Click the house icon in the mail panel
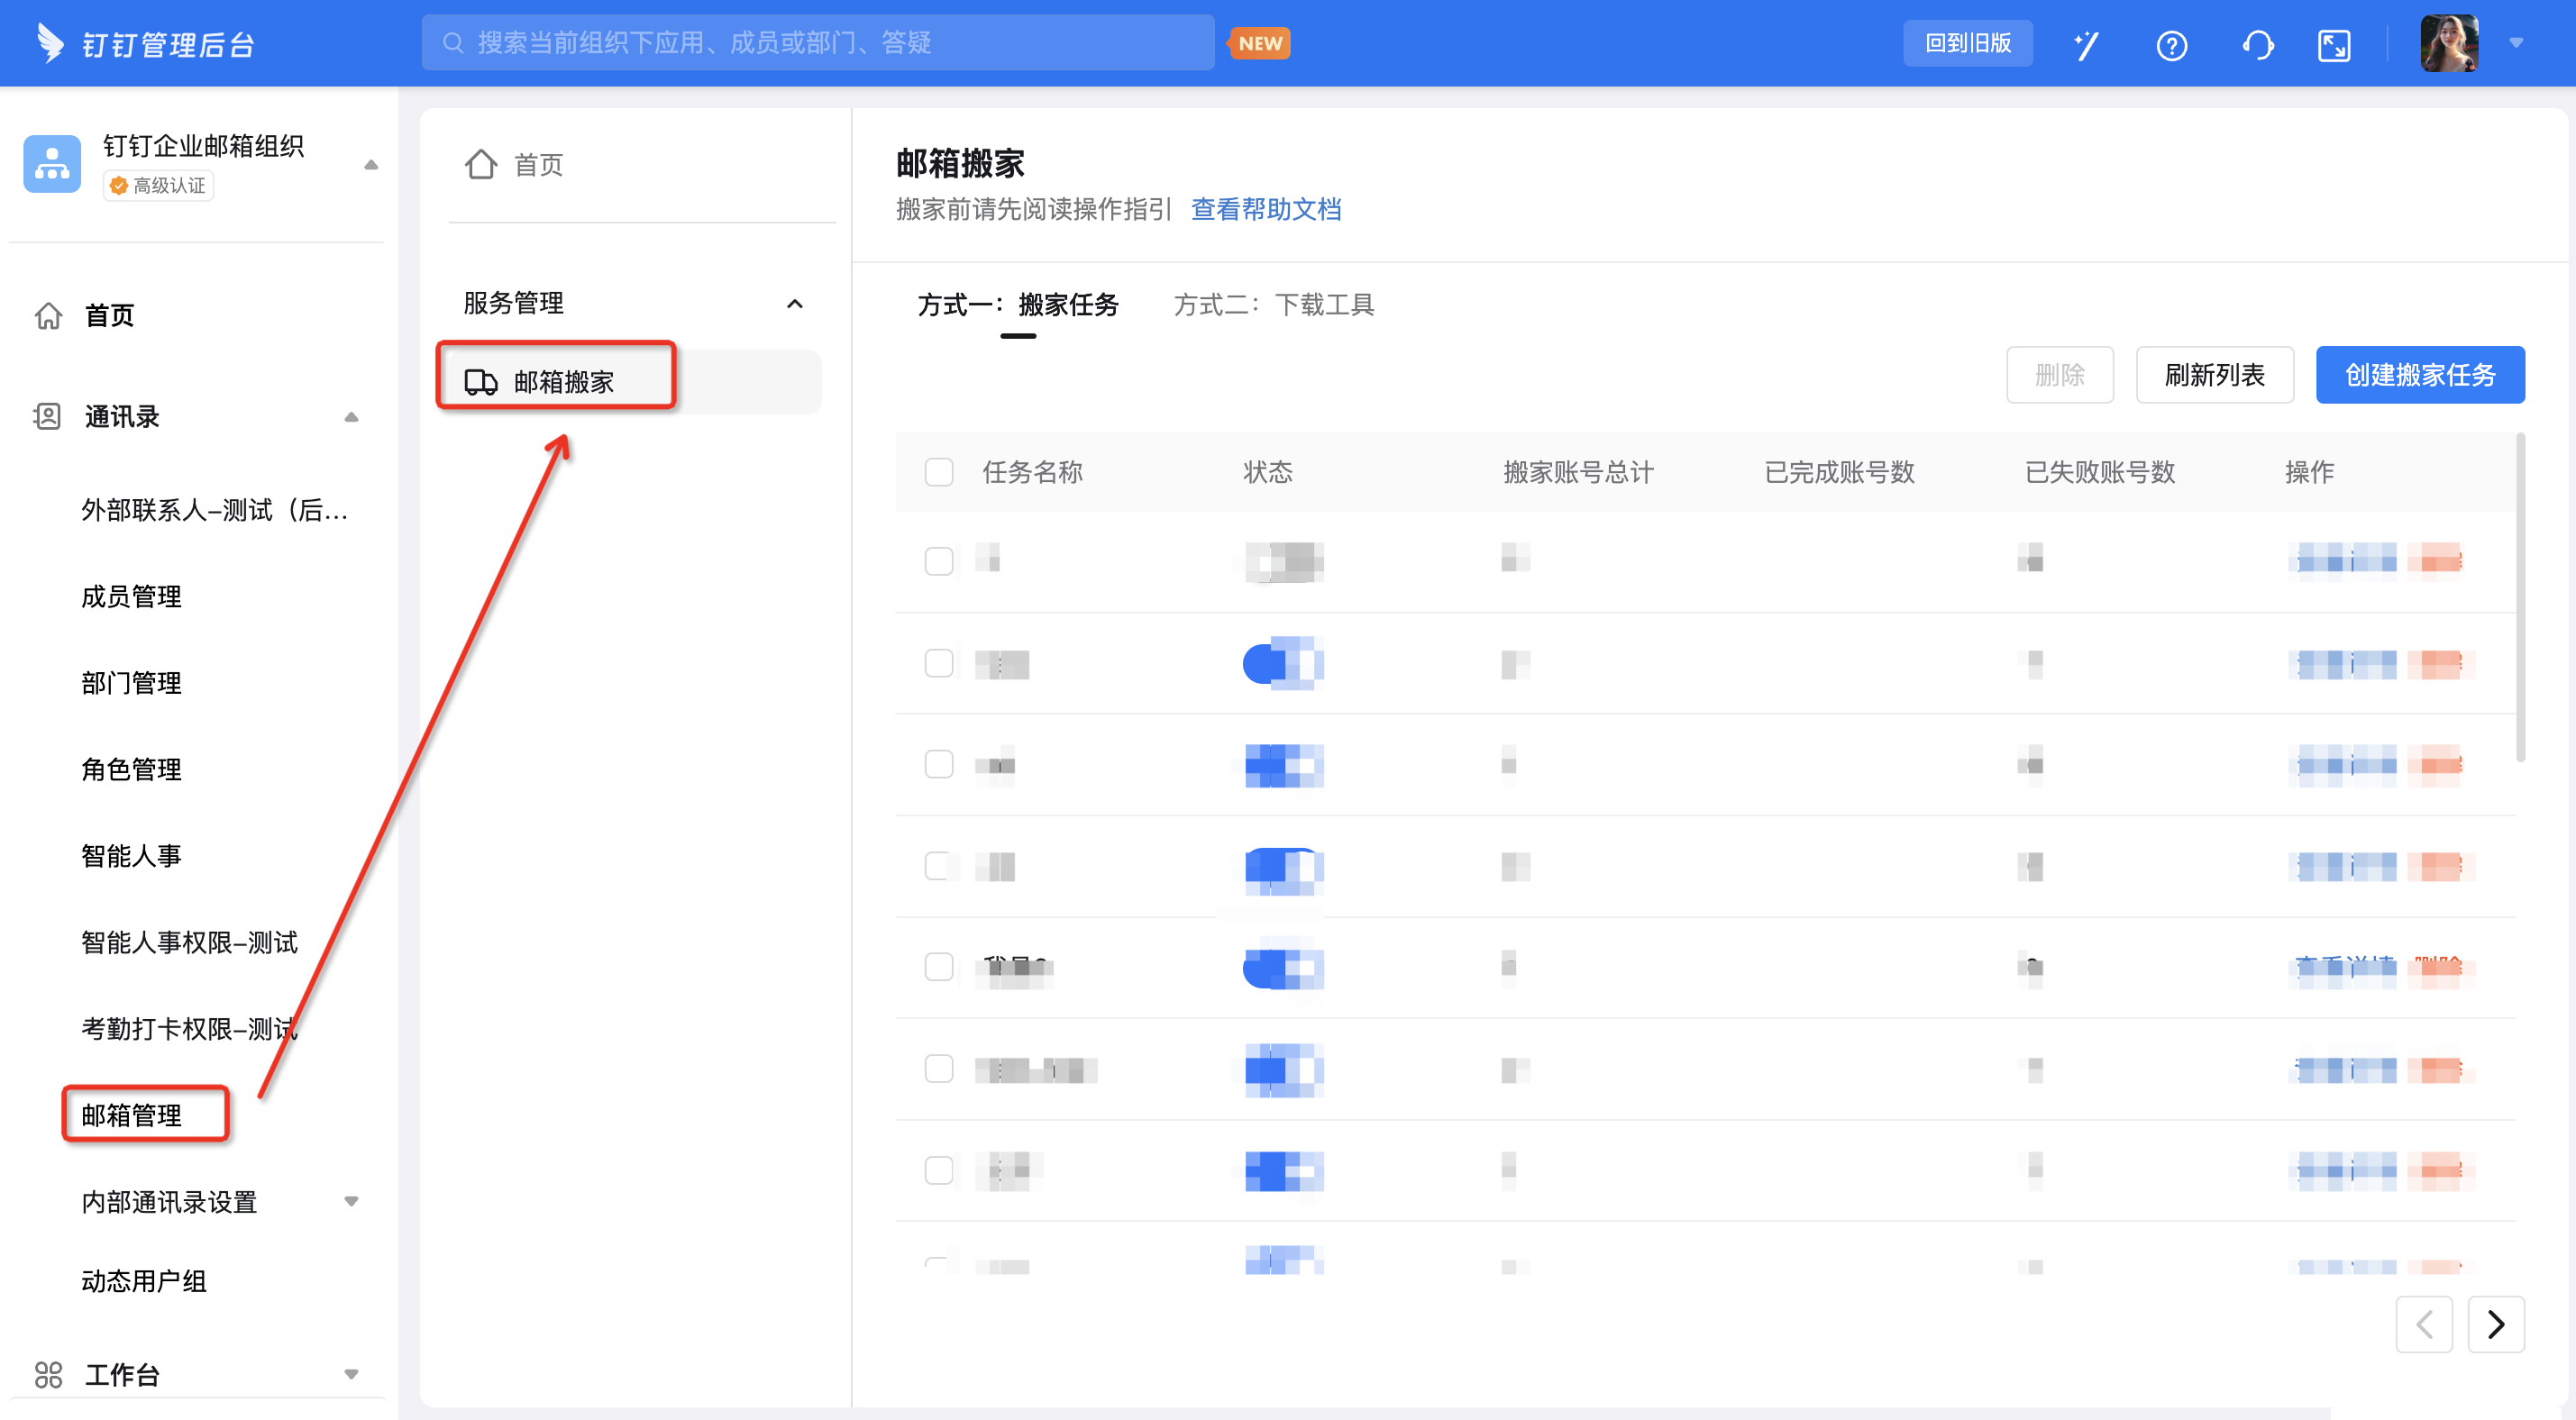Image resolution: width=2576 pixels, height=1420 pixels. coord(481,164)
